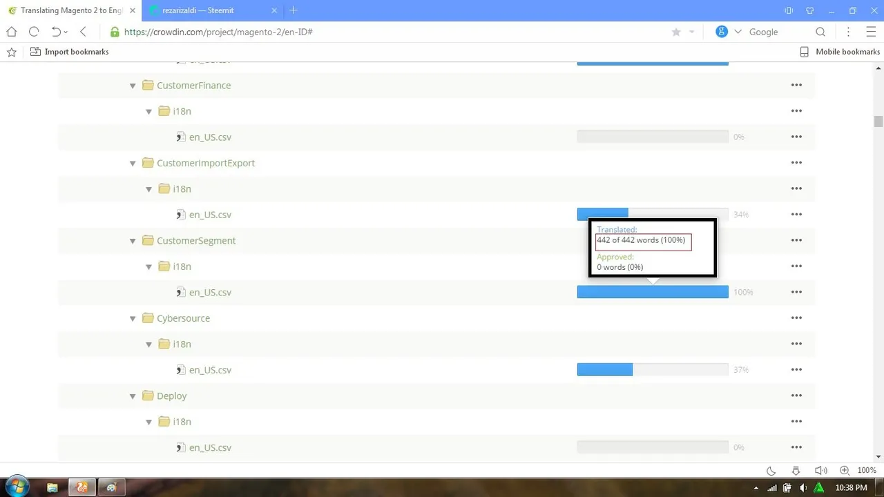Open Import bookmarks
Image resolution: width=884 pixels, height=497 pixels.
[x=70, y=52]
